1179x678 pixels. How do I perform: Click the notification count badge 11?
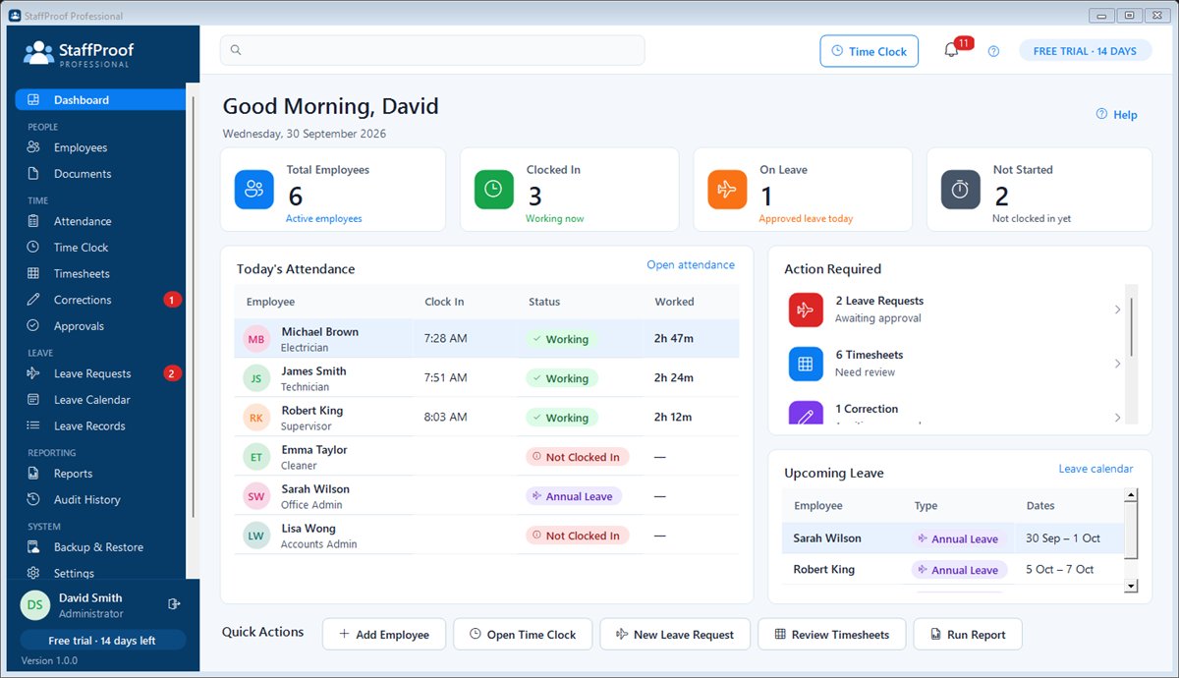click(x=964, y=43)
